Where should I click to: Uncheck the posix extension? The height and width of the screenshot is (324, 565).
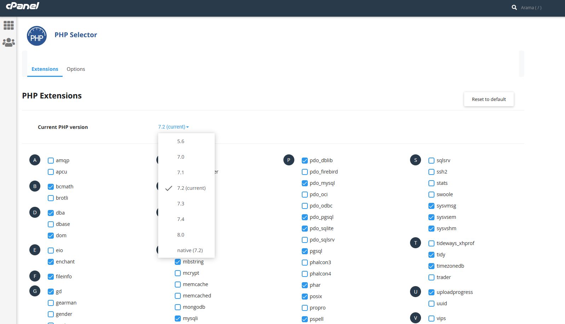click(x=305, y=296)
